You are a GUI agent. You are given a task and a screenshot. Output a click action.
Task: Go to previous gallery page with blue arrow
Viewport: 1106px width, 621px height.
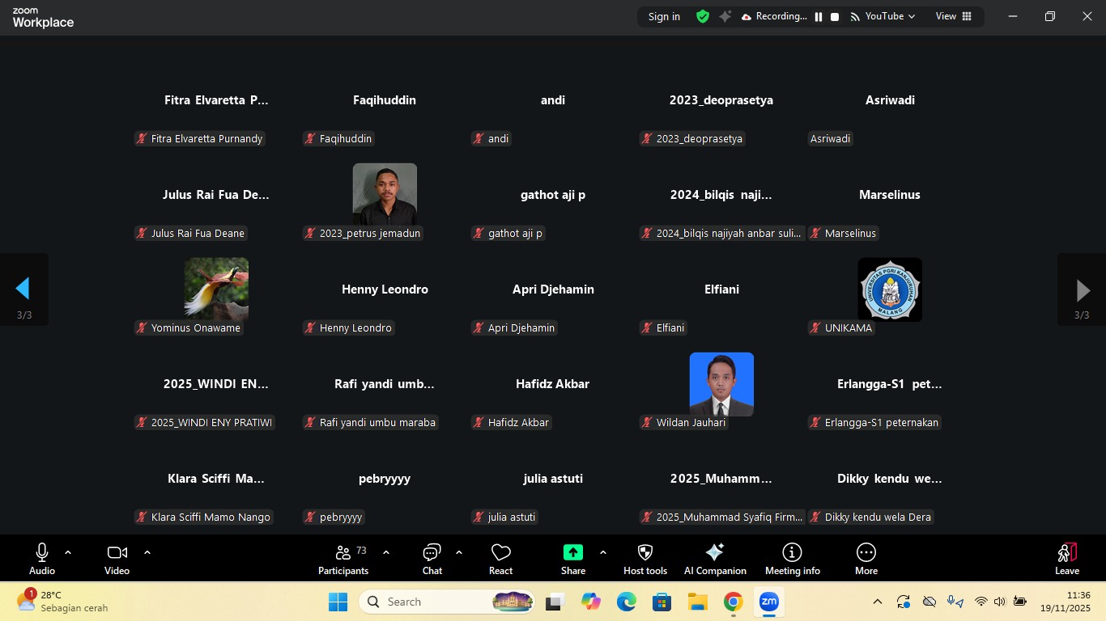23,289
